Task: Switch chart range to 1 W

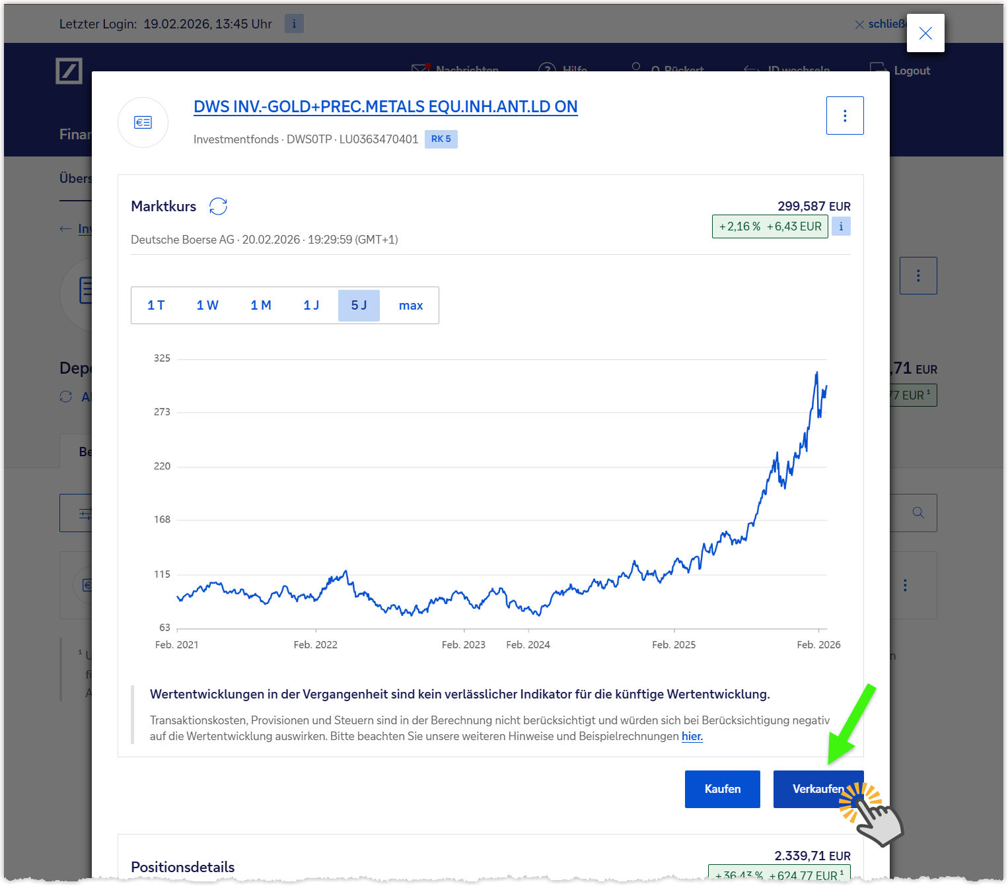Action: tap(207, 306)
